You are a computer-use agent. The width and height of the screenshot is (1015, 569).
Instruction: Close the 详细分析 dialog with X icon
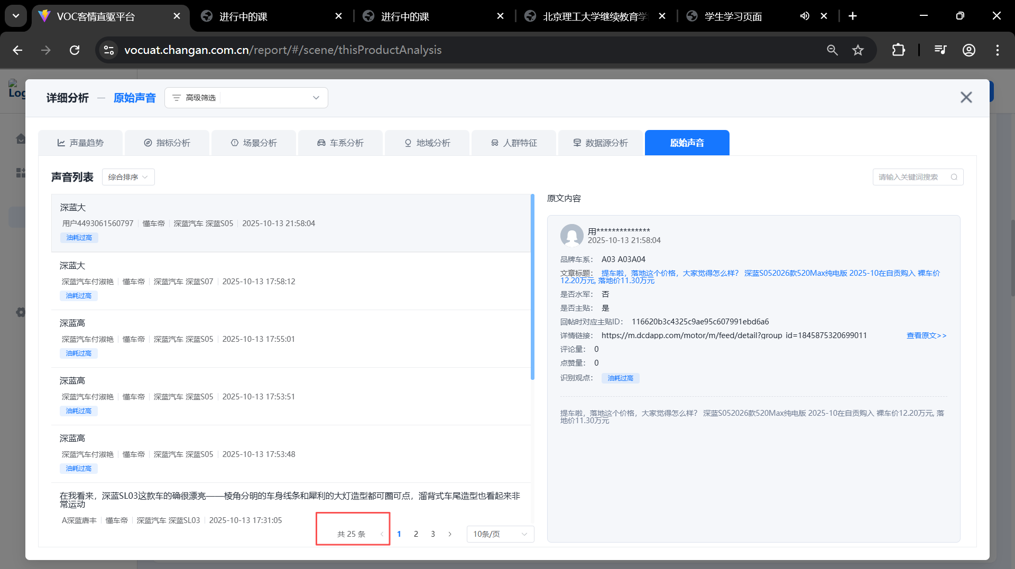click(x=966, y=98)
